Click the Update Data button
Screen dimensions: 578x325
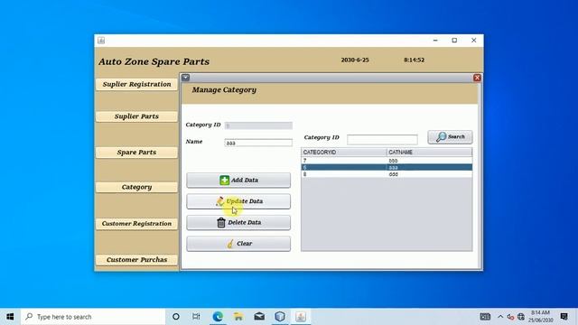238,201
